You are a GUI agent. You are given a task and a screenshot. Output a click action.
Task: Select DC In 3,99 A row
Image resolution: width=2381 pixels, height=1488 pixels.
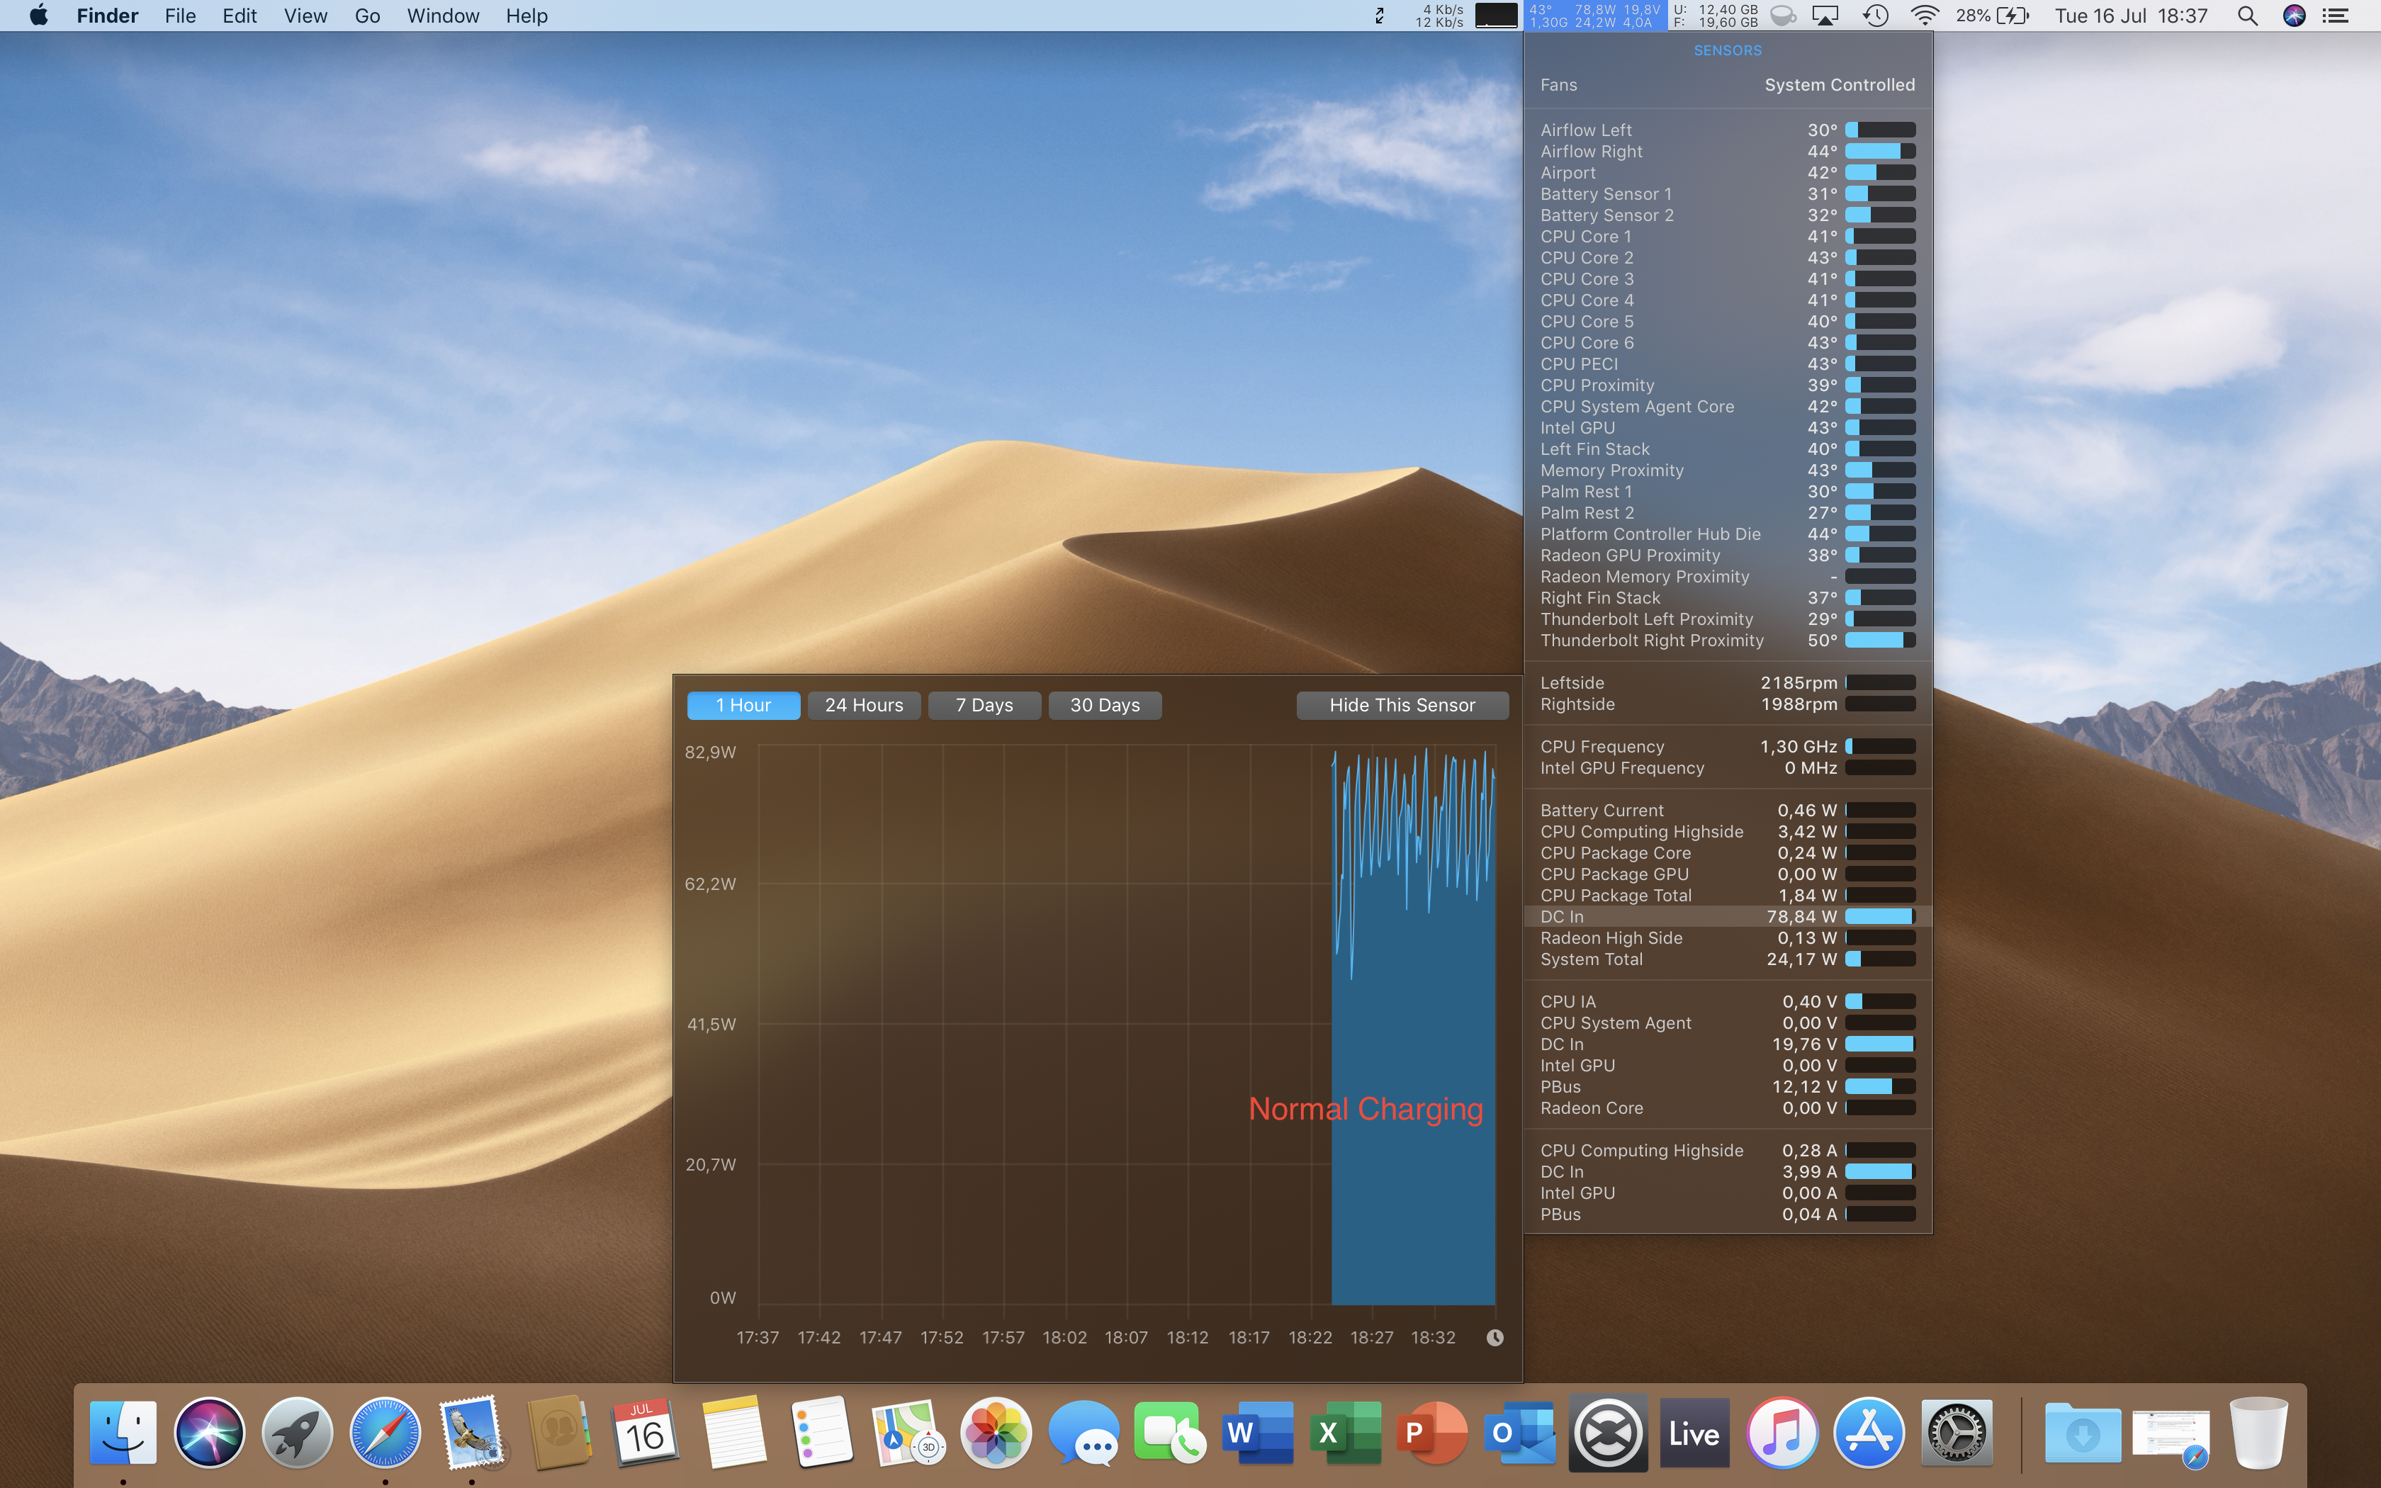pyautogui.click(x=1728, y=1172)
